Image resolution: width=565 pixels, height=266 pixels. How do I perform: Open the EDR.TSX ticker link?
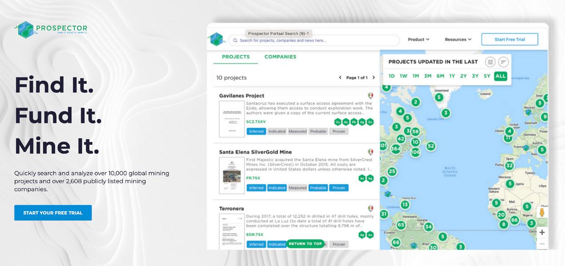click(255, 234)
